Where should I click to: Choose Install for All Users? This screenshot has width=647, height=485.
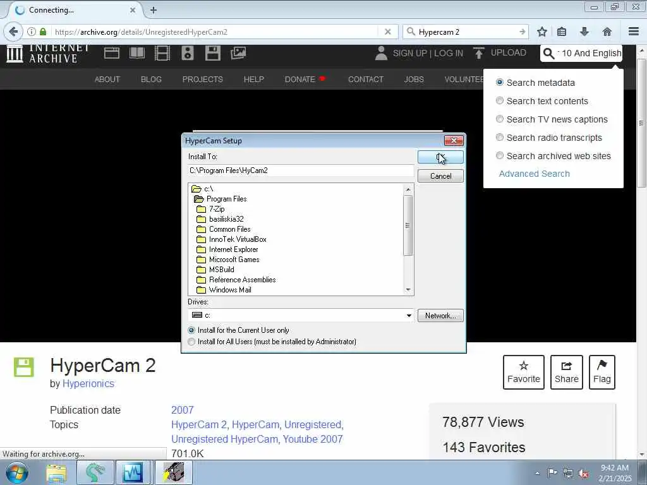click(x=191, y=342)
